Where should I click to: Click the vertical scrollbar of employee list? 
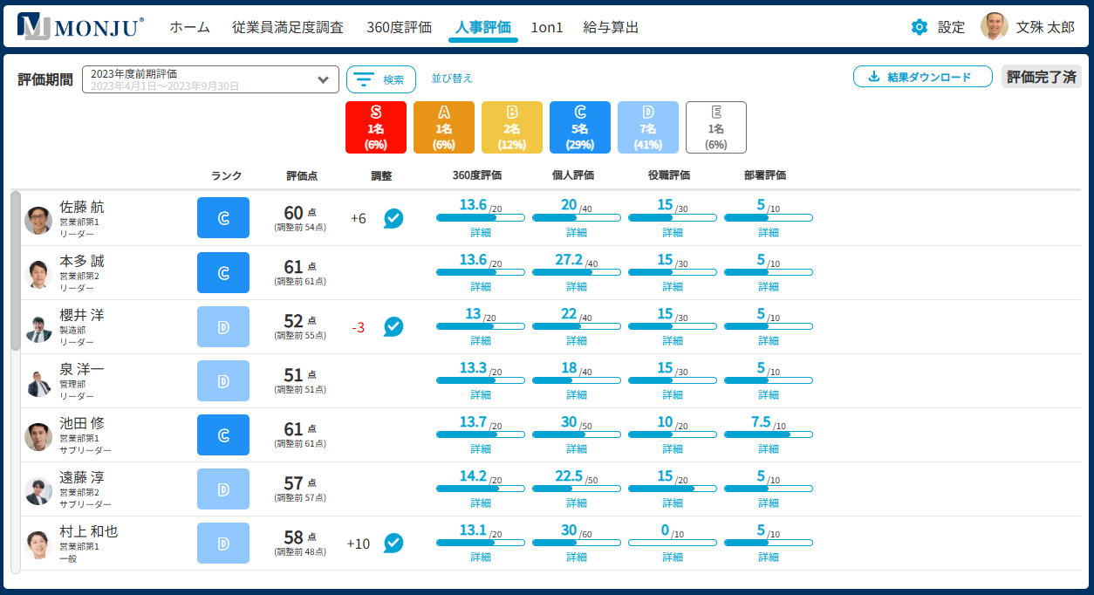click(16, 270)
